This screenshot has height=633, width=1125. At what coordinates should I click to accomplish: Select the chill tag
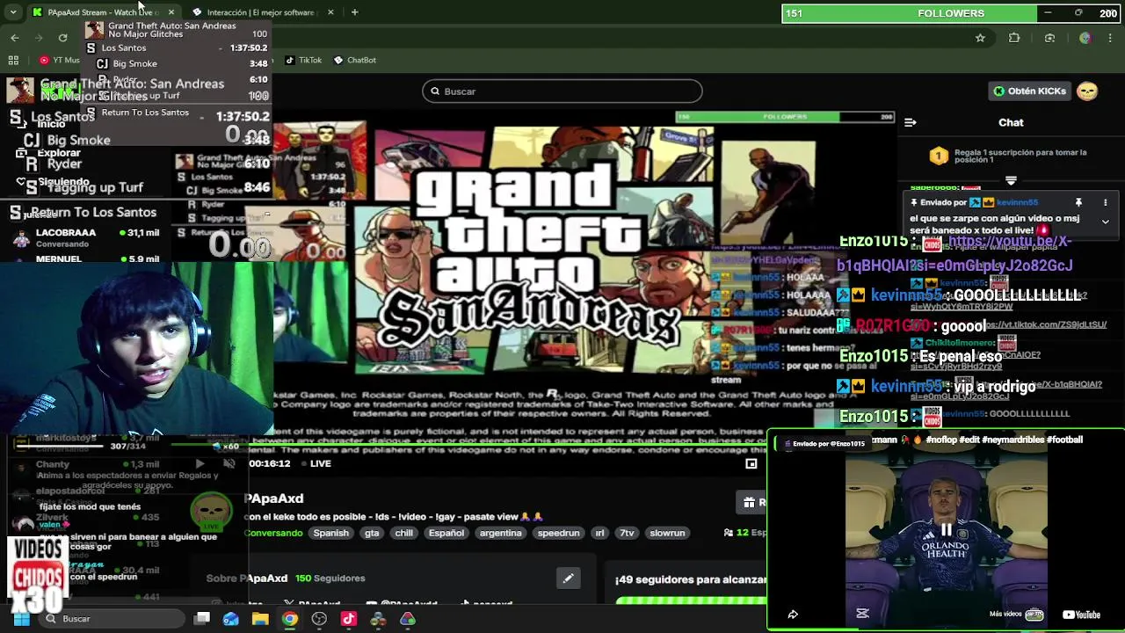(x=403, y=533)
